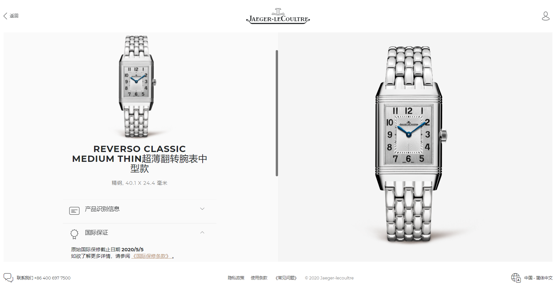The image size is (559, 286).
Task: Open the 隐私政策 footer link
Action: [236, 278]
